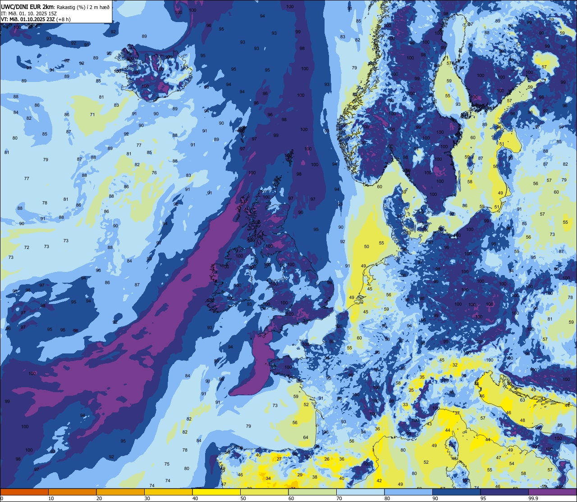The width and height of the screenshot is (577, 502).
Task: Click the 'Rakastig (%) í 2 m hæð' label
Action: click(x=83, y=7)
